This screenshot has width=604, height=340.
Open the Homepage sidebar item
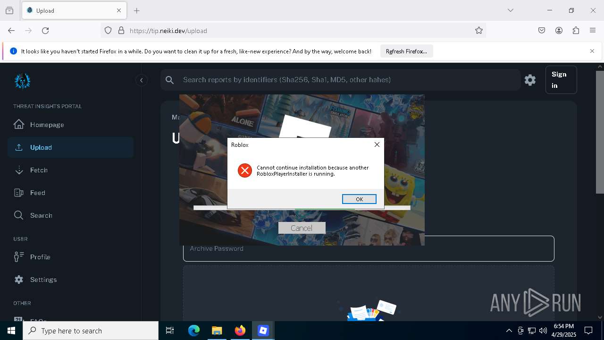[x=70, y=125]
